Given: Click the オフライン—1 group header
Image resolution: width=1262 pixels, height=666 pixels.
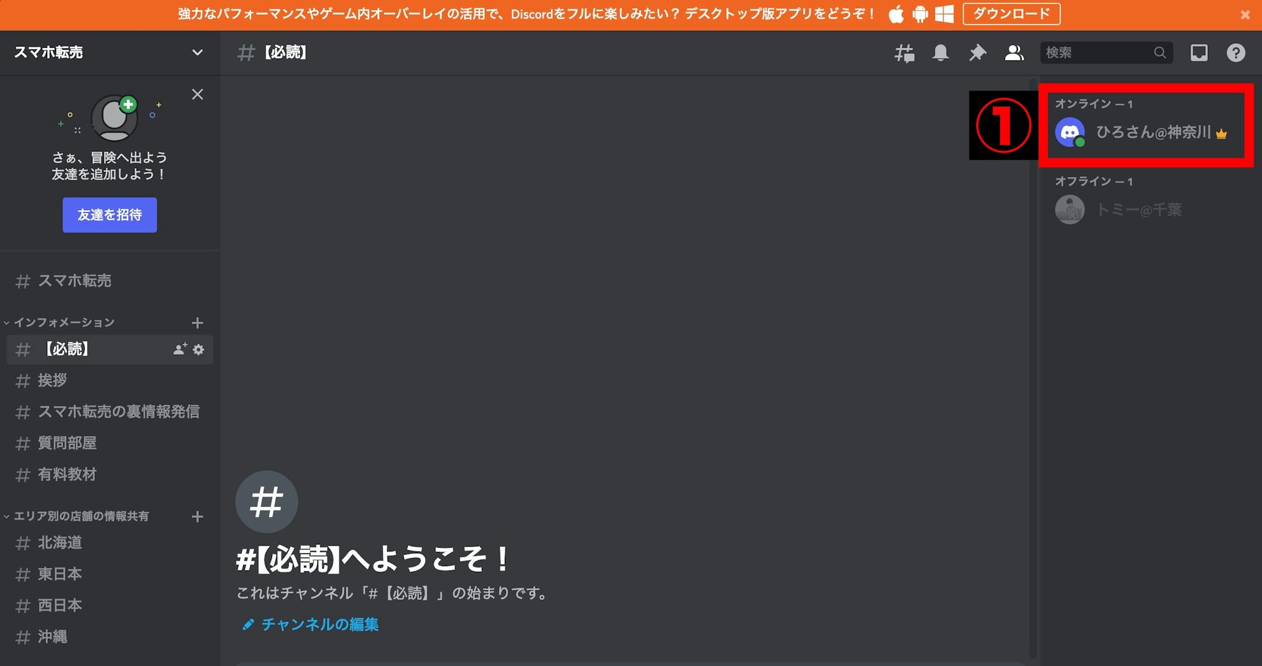Looking at the screenshot, I should 1094,181.
